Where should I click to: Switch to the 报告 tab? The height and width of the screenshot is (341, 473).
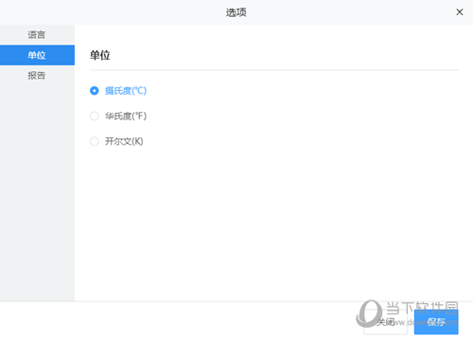[x=37, y=76]
